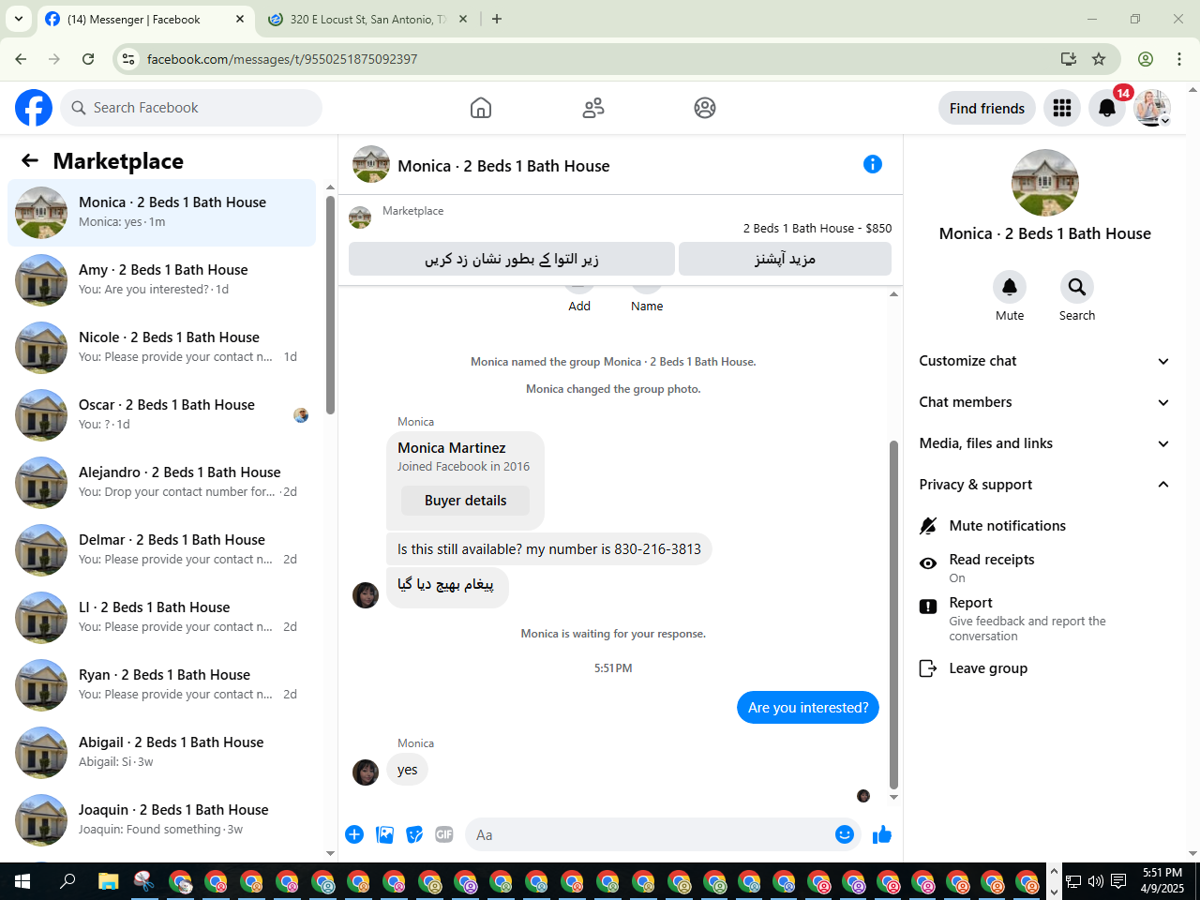Open the taskbar action center notifications icon

(1118, 881)
